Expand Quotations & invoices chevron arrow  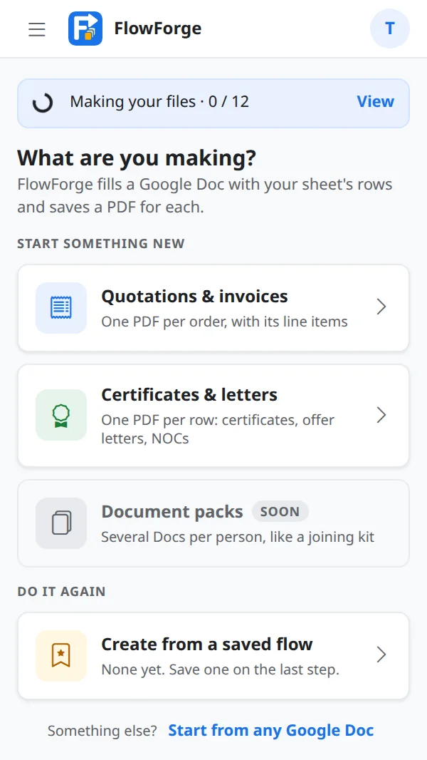pos(381,307)
